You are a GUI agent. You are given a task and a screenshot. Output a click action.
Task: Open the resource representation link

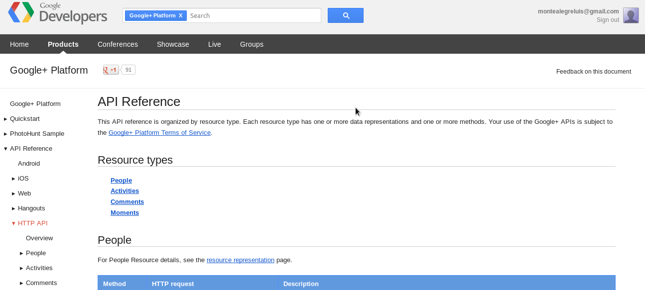click(x=241, y=260)
